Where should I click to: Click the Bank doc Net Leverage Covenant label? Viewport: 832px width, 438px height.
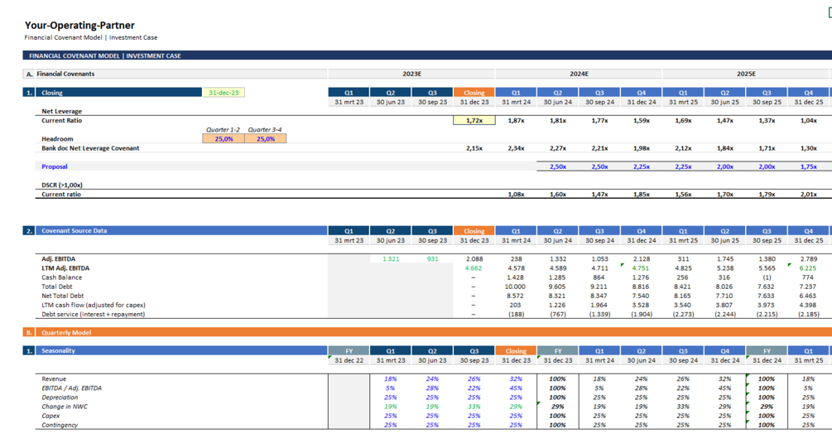(90, 148)
